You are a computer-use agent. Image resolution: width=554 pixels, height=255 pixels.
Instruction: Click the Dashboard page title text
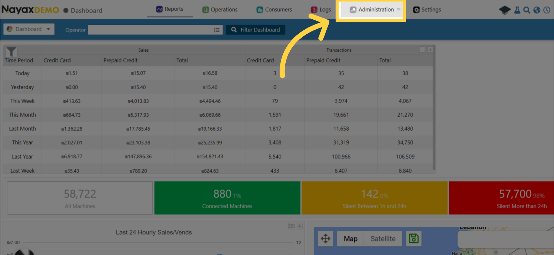(86, 10)
